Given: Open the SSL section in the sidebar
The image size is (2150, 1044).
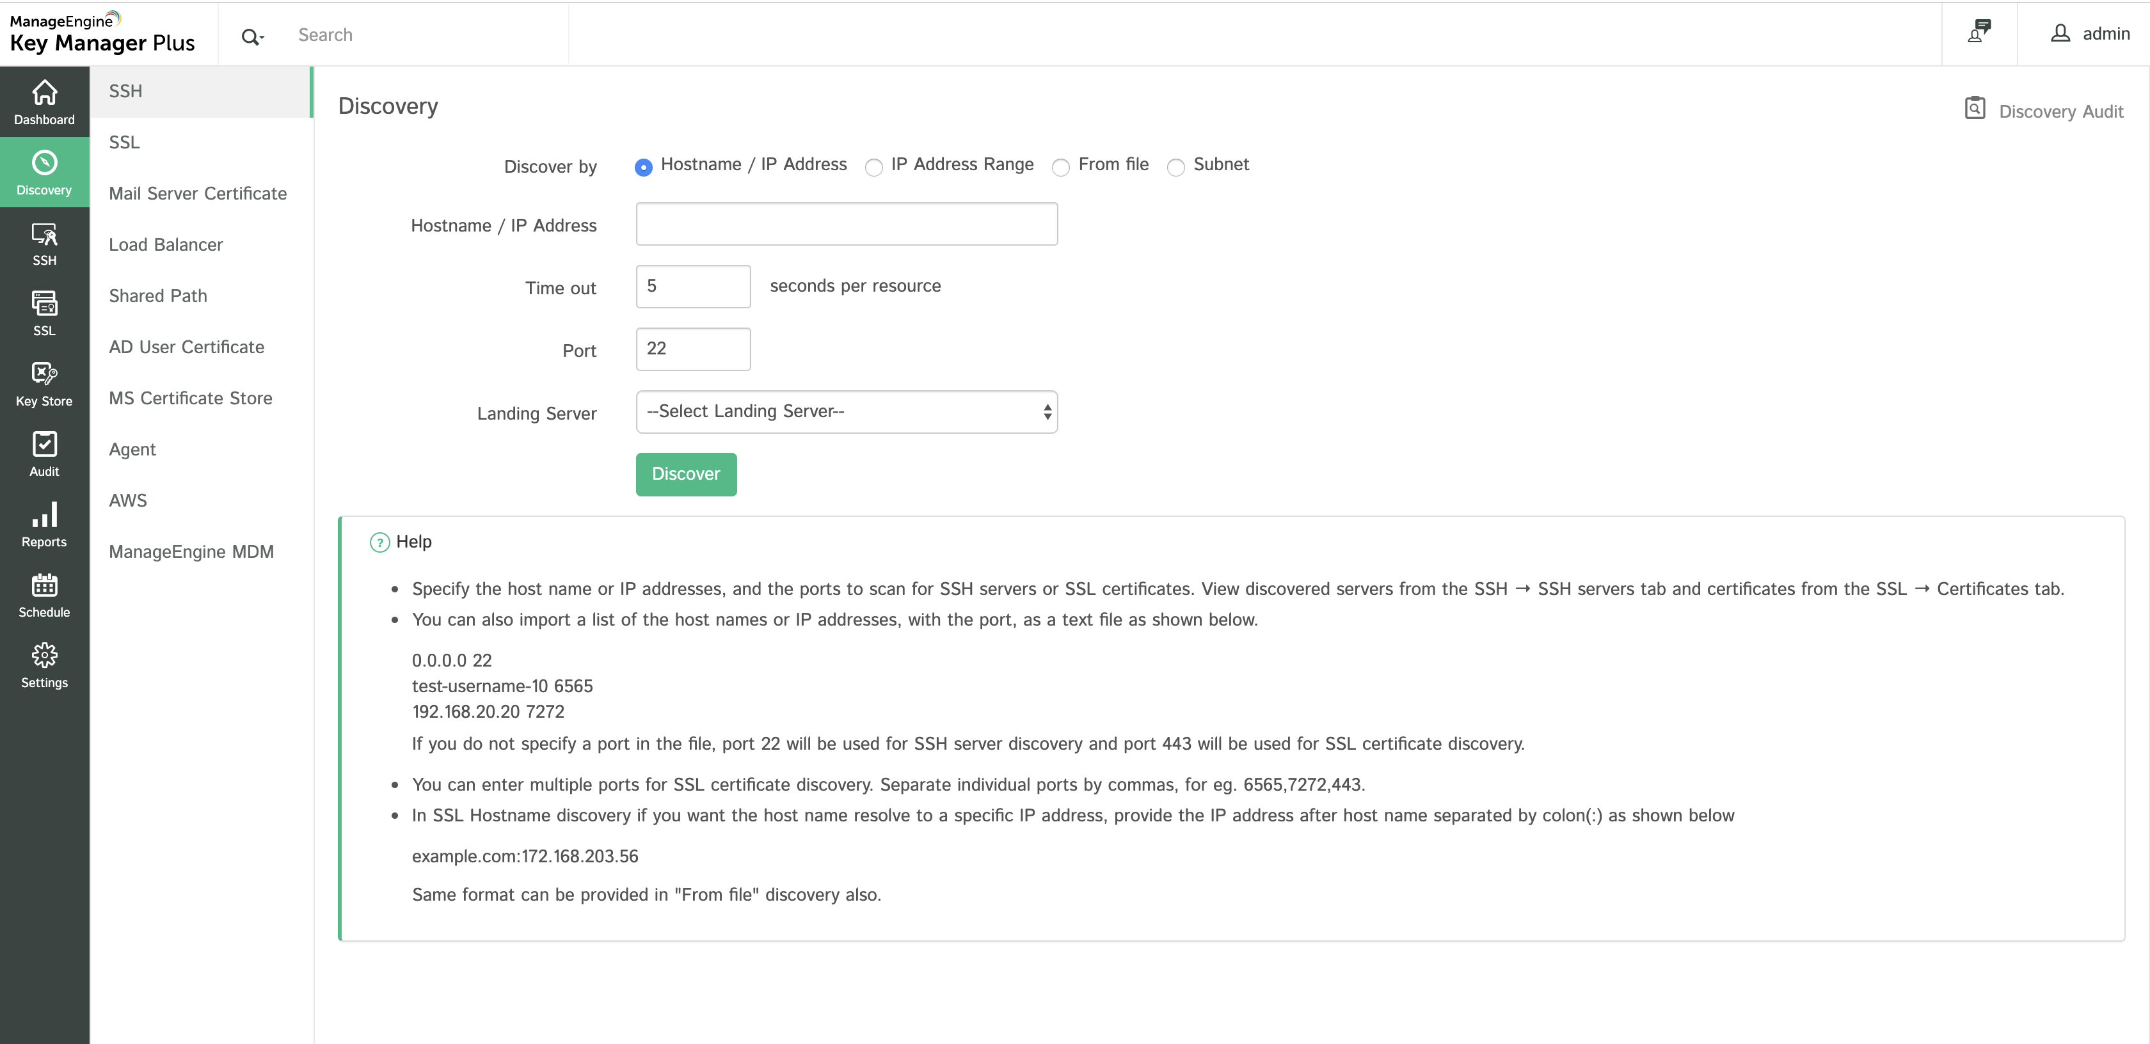Looking at the screenshot, I should (44, 313).
